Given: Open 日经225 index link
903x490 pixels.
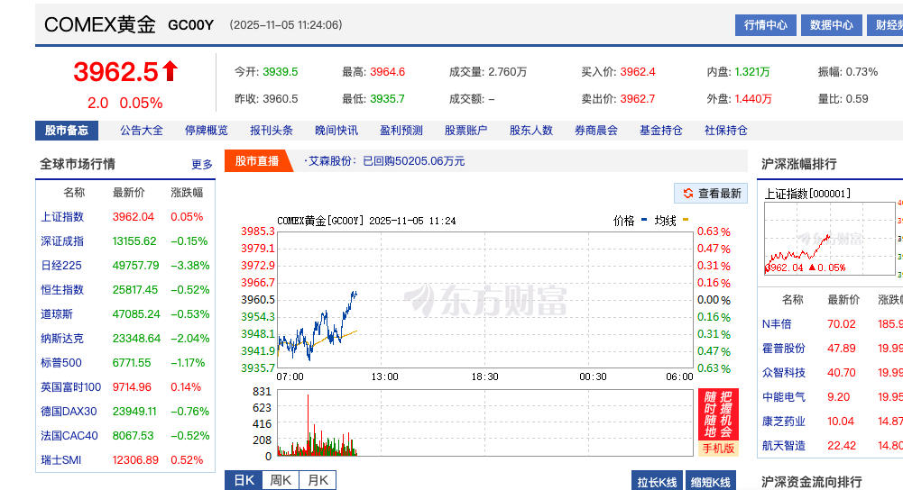Looking at the screenshot, I should (x=61, y=265).
